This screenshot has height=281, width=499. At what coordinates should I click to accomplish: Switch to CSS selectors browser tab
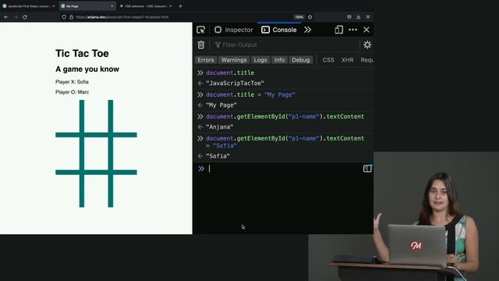pyautogui.click(x=145, y=6)
